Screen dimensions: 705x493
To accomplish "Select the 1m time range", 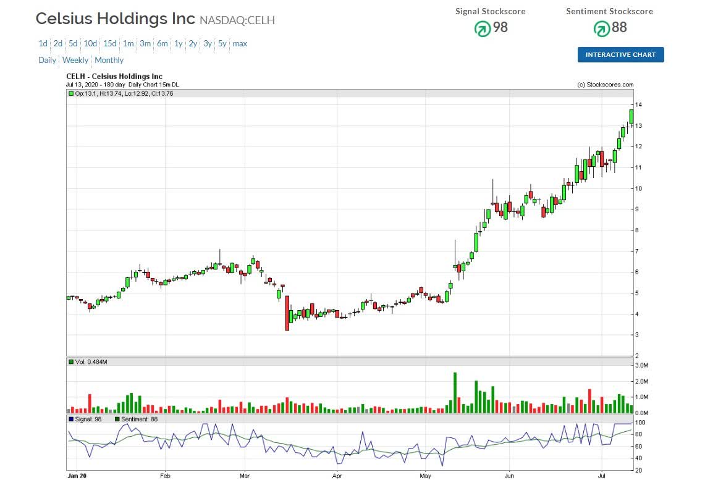I will (x=129, y=44).
